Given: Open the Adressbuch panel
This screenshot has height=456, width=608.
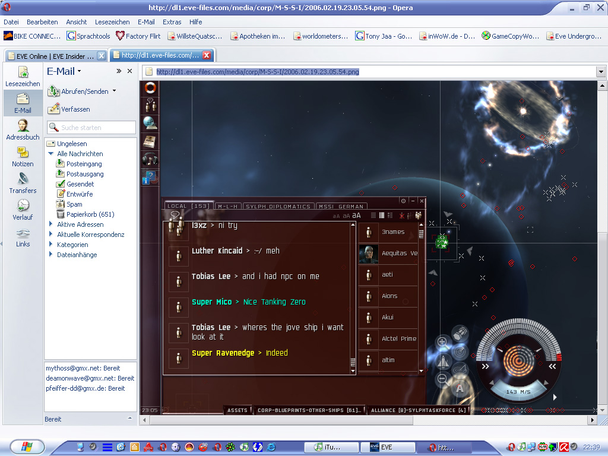Looking at the screenshot, I should (x=23, y=129).
